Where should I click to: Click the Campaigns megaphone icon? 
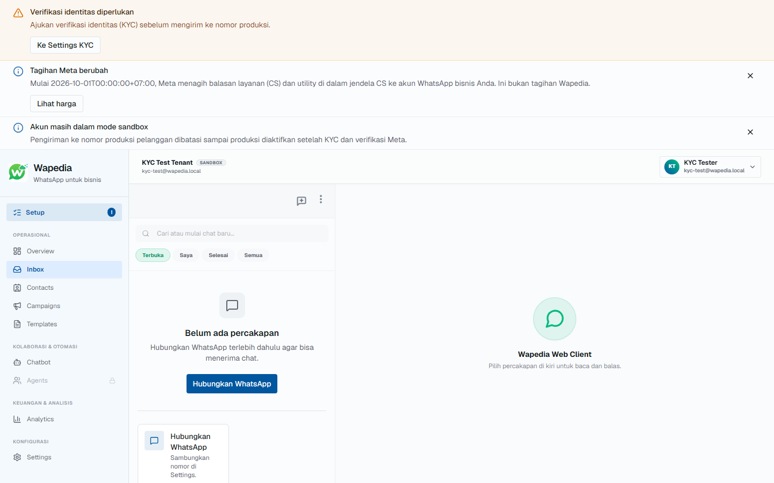coord(17,306)
